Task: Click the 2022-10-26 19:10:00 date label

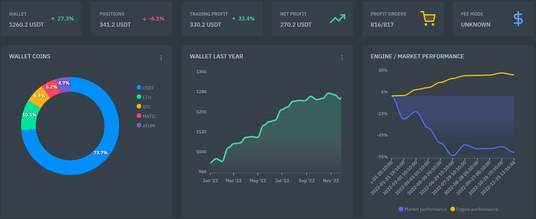Action: [486, 178]
